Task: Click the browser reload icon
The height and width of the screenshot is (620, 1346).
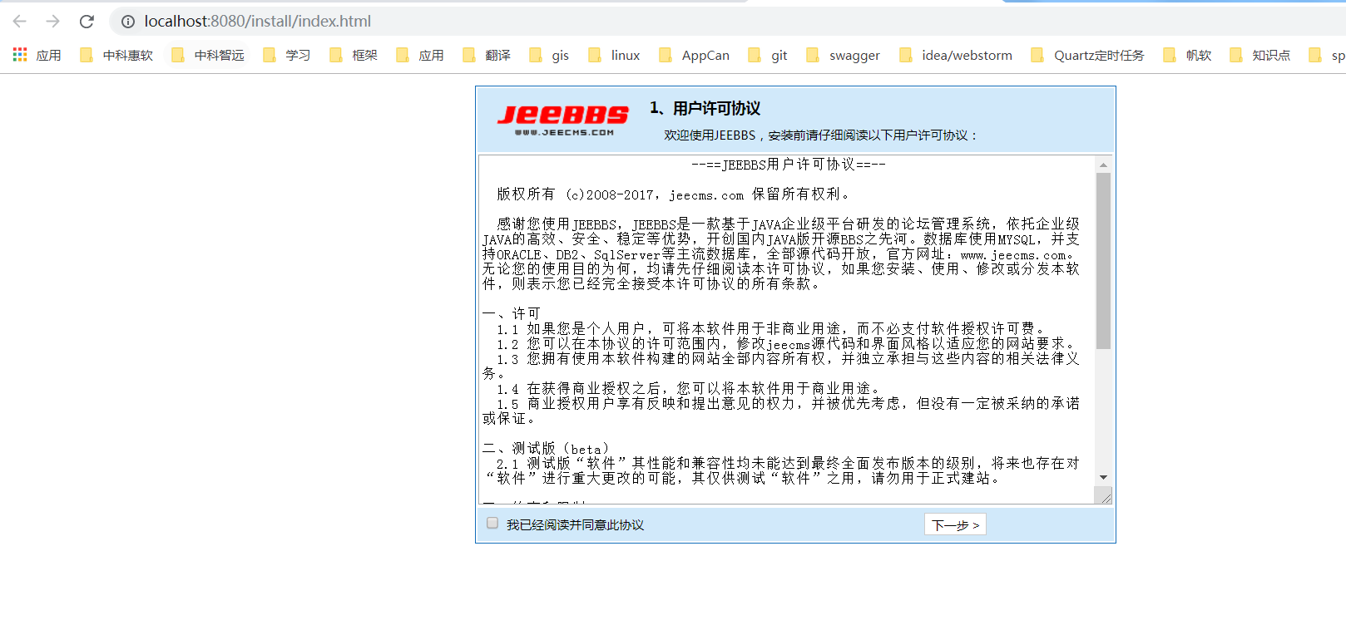Action: pos(87,22)
